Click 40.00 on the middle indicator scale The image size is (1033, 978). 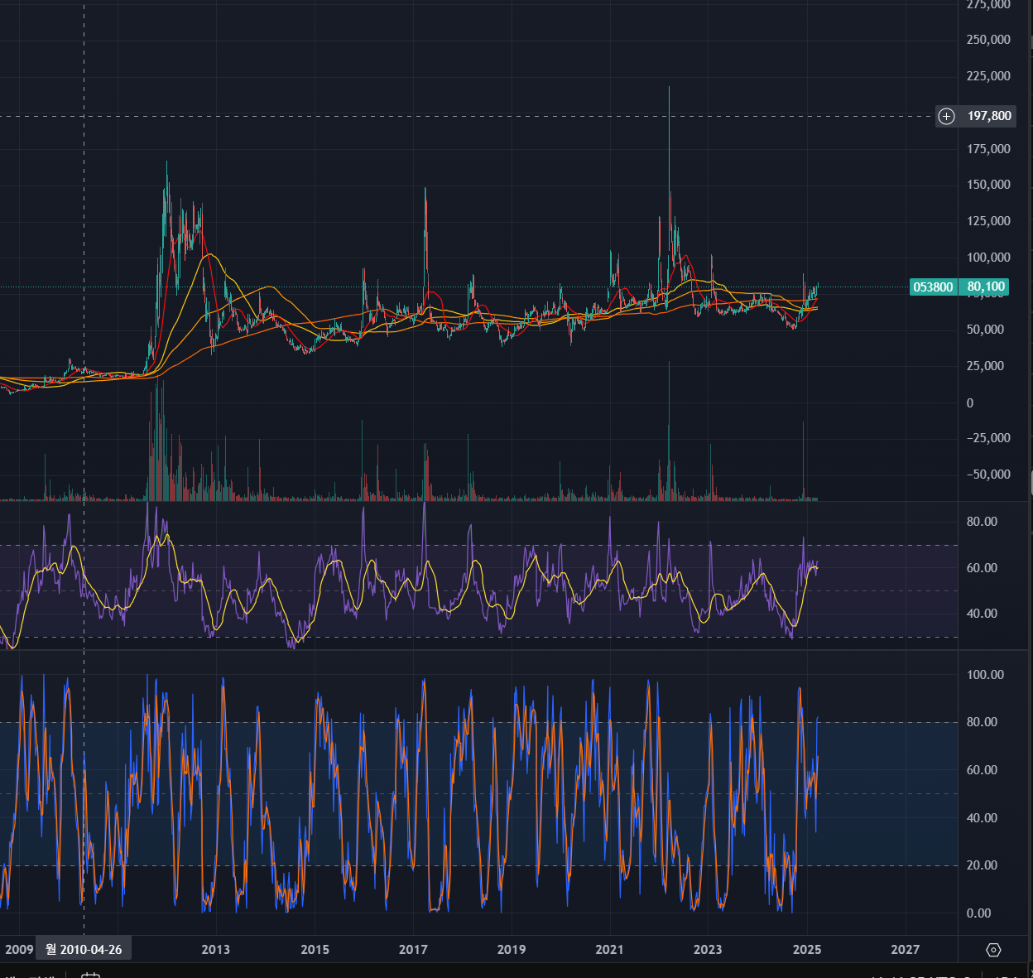(x=982, y=614)
